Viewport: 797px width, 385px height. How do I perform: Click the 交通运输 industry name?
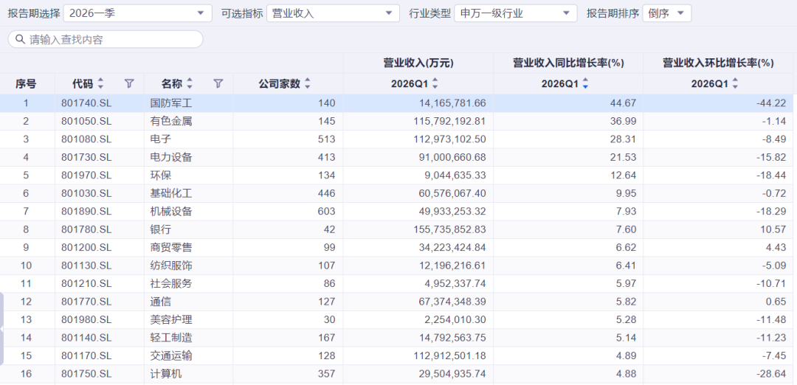pyautogui.click(x=171, y=356)
